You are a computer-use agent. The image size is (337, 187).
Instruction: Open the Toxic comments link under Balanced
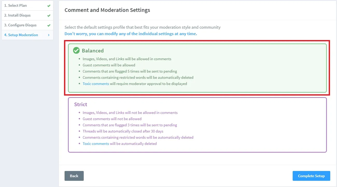click(x=96, y=83)
